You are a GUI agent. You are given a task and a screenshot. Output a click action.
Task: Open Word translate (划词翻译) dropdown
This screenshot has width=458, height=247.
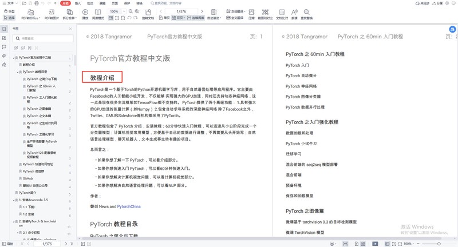(x=236, y=11)
